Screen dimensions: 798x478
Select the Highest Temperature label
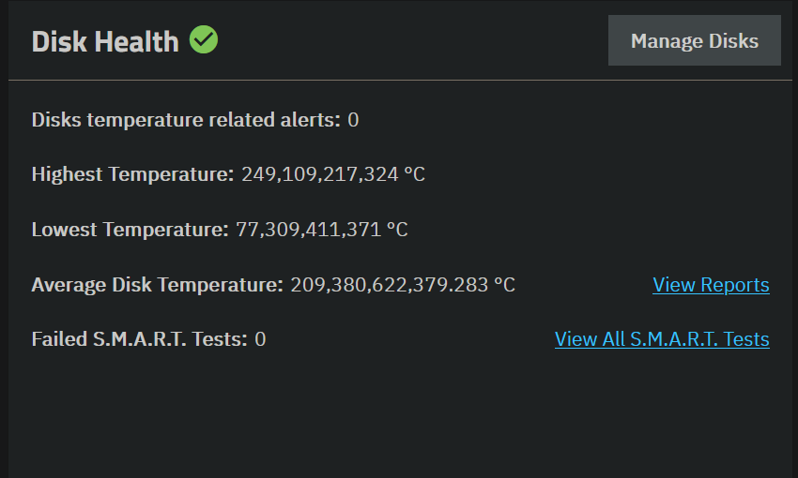pyautogui.click(x=132, y=174)
